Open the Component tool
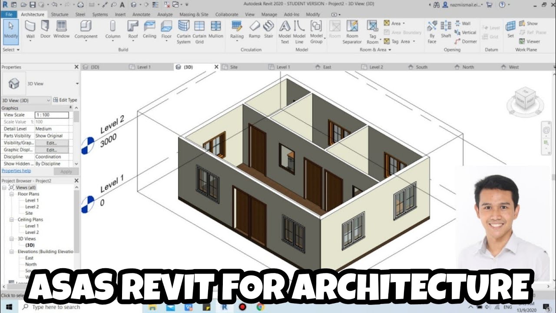Screen dimensions: 556x313 click(86, 30)
